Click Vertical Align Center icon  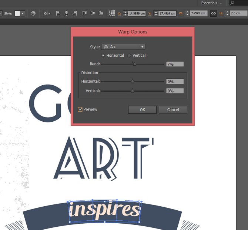93,13
